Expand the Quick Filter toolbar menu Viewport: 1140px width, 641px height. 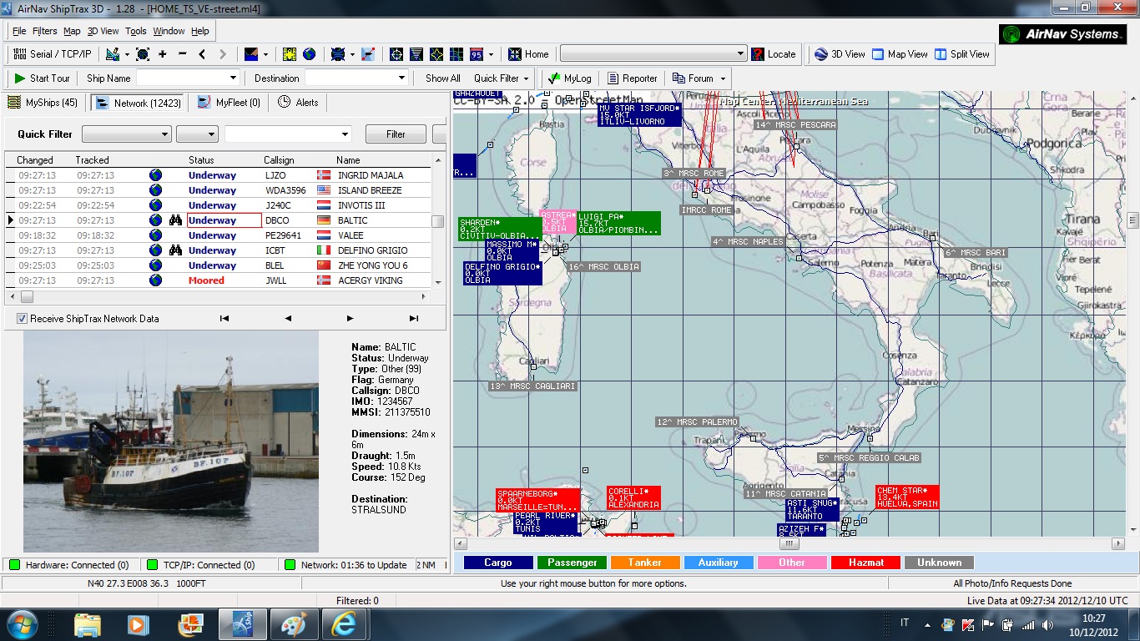coord(502,78)
